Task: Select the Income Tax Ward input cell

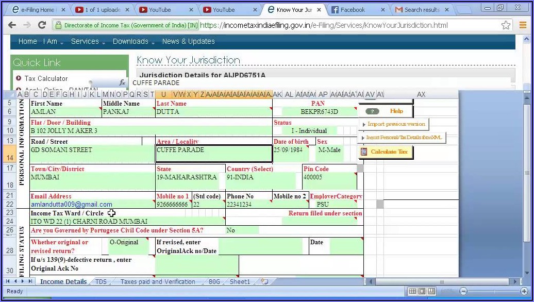Action: coord(127,222)
